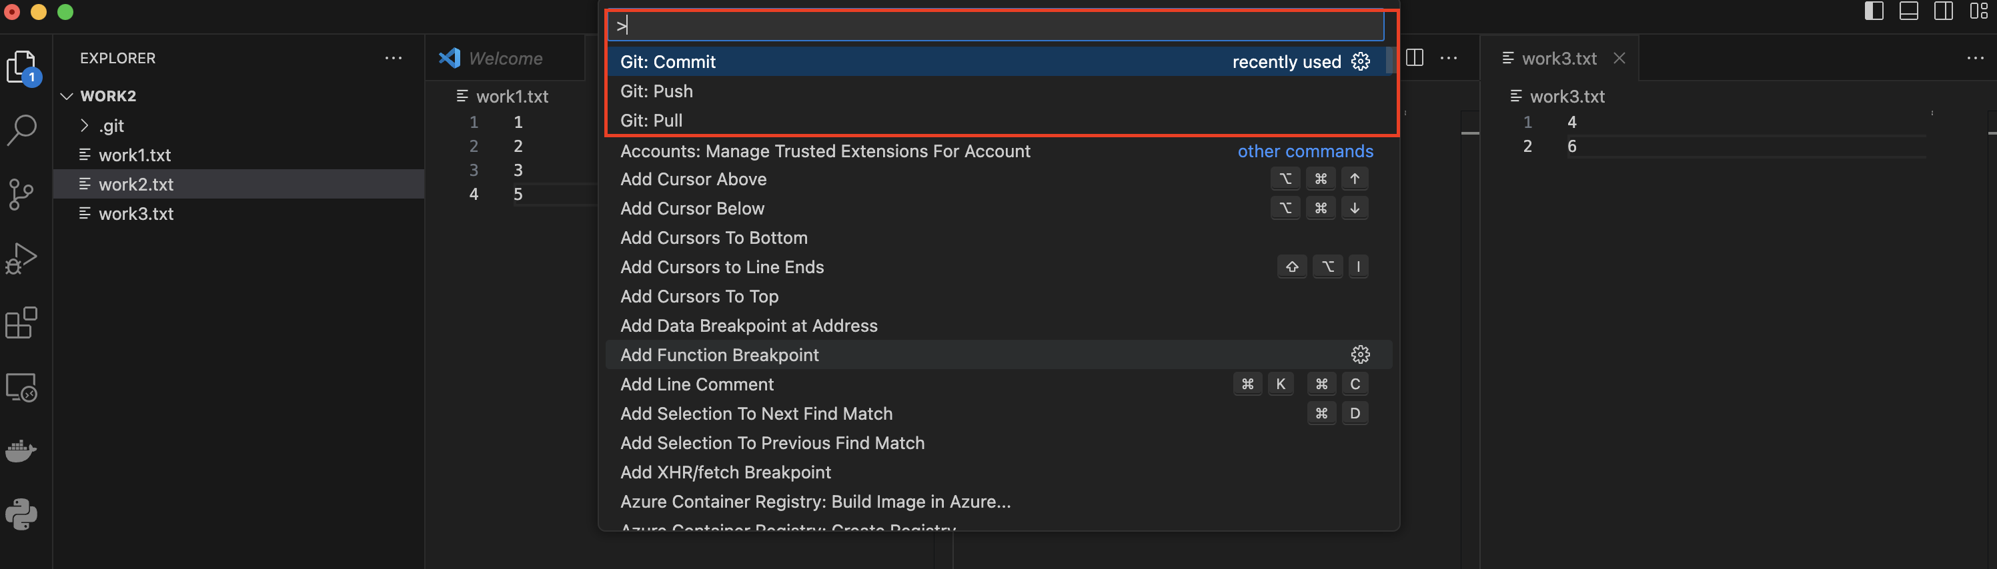The height and width of the screenshot is (569, 1997).
Task: Open Explorer more actions menu
Action: 393,58
